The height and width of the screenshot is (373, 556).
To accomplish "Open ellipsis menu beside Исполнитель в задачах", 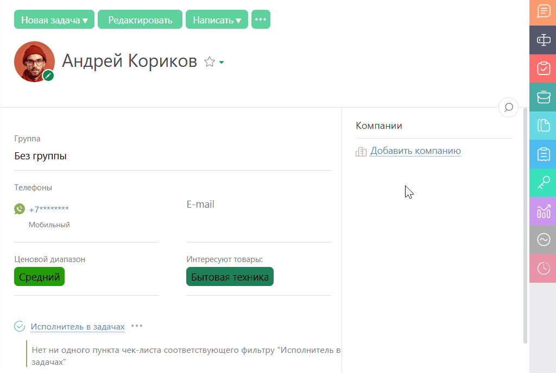I will point(137,326).
